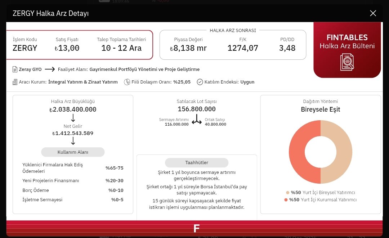Screen dimensions: 389x238
Task: Click the Ortak Satışı 40.800.000 value
Action: tap(215, 125)
